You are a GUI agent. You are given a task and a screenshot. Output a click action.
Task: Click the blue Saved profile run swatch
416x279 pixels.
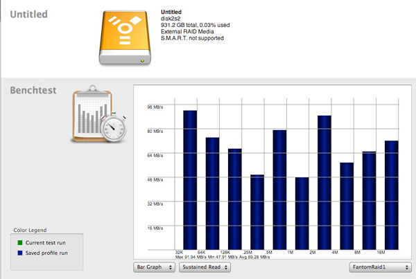19,253
